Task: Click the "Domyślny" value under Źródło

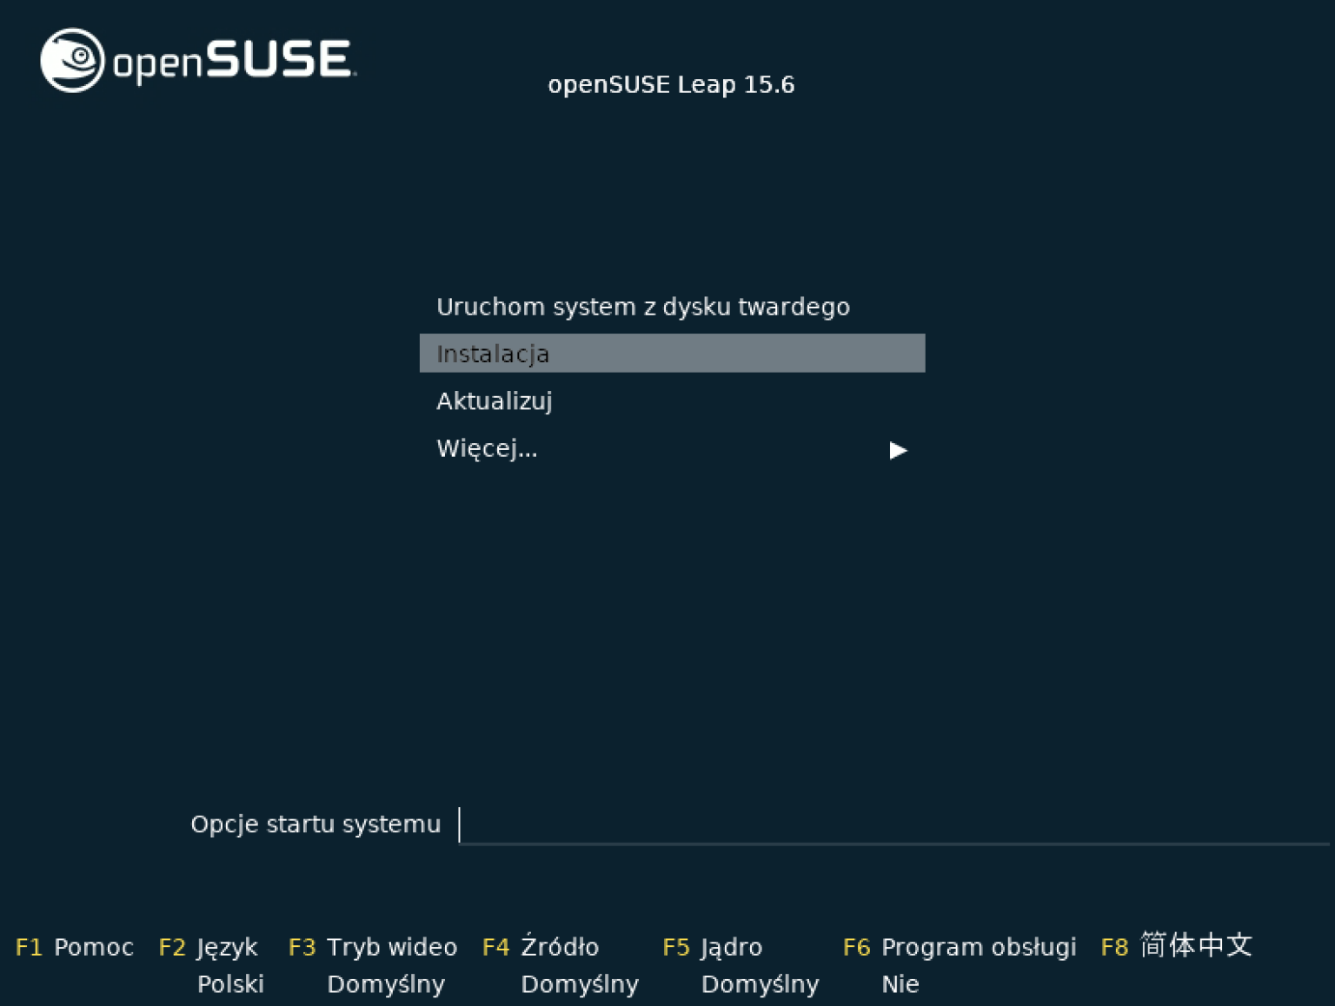Action: (580, 984)
